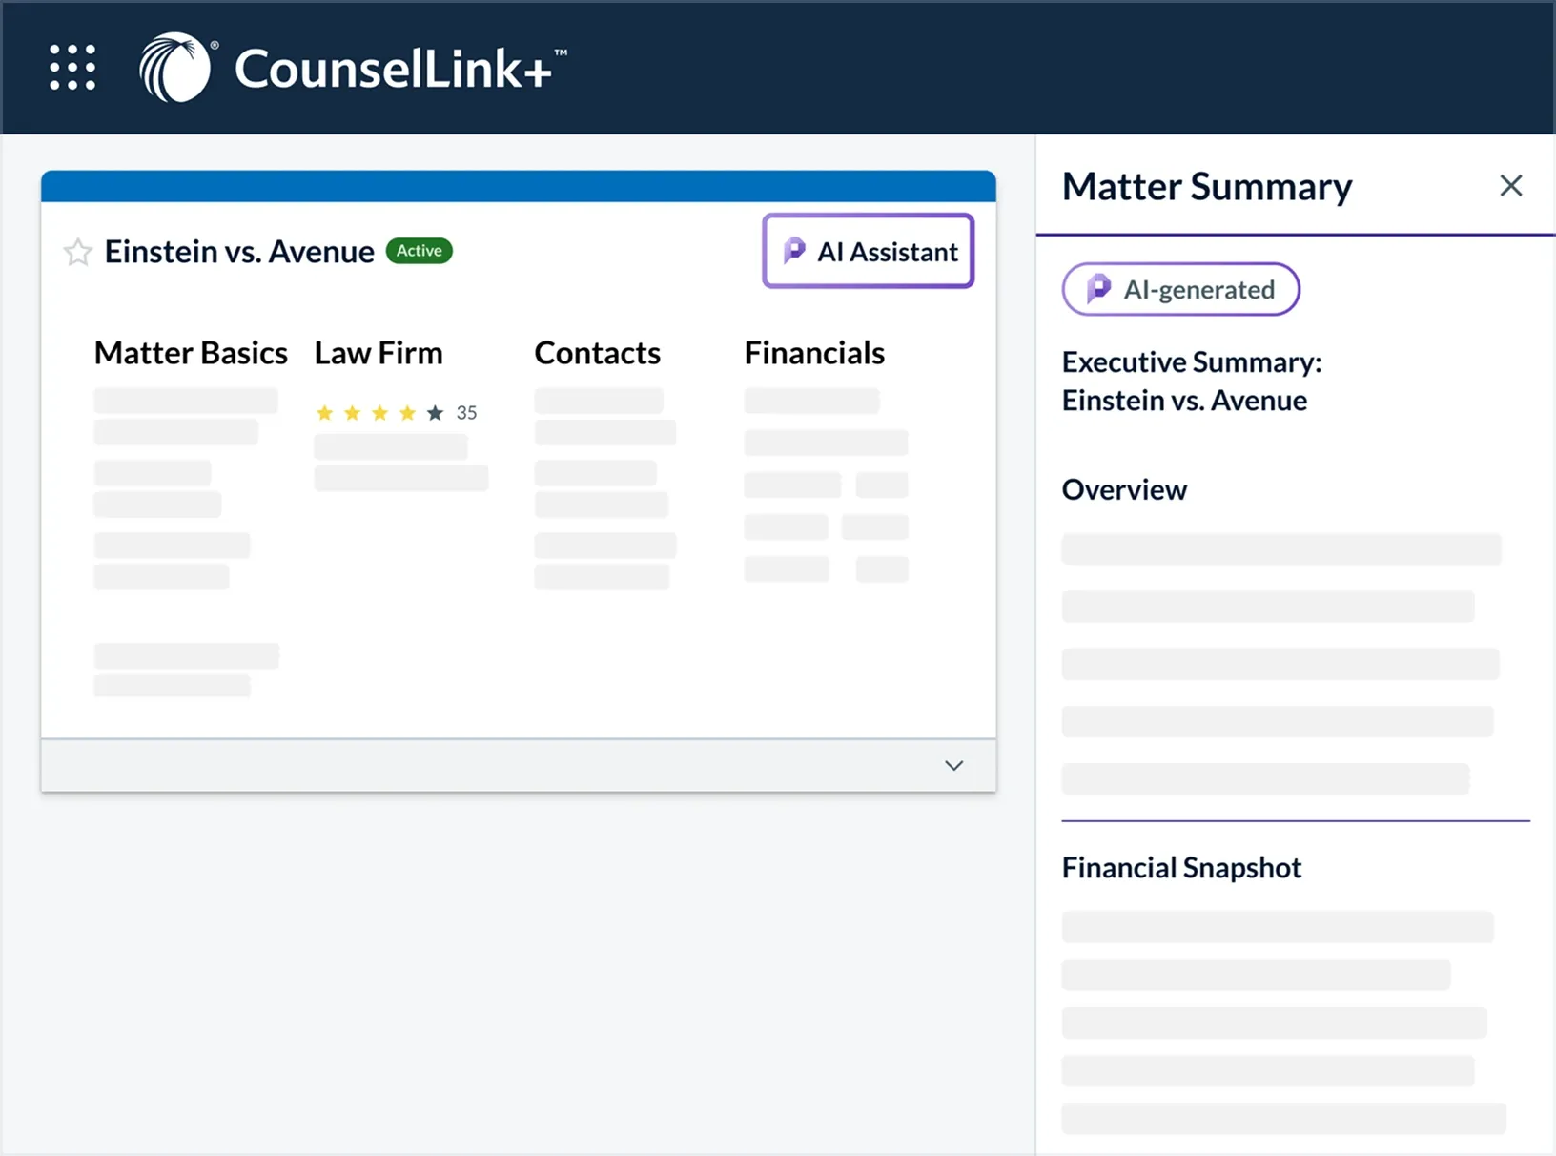Click the Law Firm section header
This screenshot has height=1156, width=1556.
pos(378,352)
